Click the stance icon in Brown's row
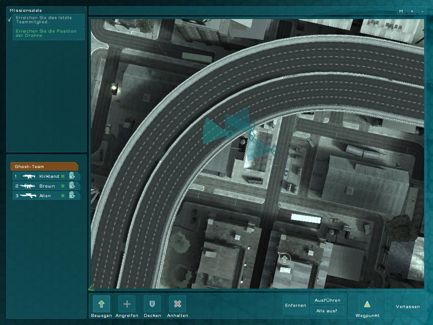 point(72,185)
